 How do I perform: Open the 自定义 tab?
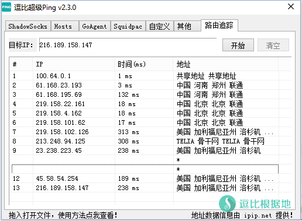coord(159,26)
